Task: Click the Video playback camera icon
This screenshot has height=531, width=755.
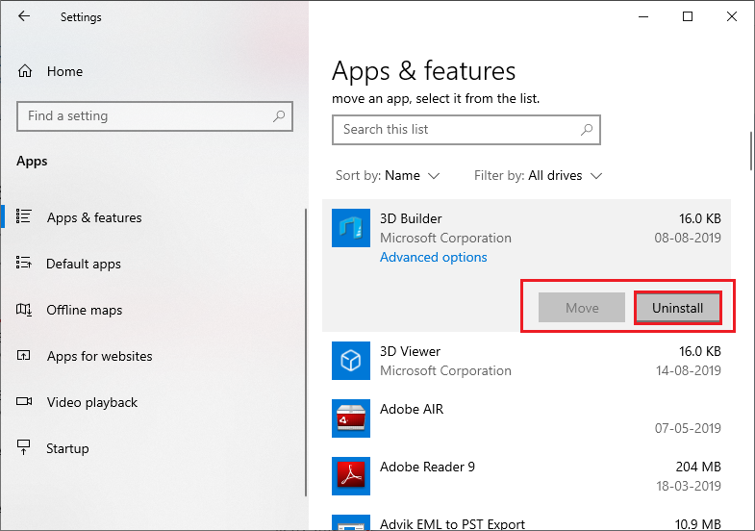Action: pyautogui.click(x=24, y=401)
